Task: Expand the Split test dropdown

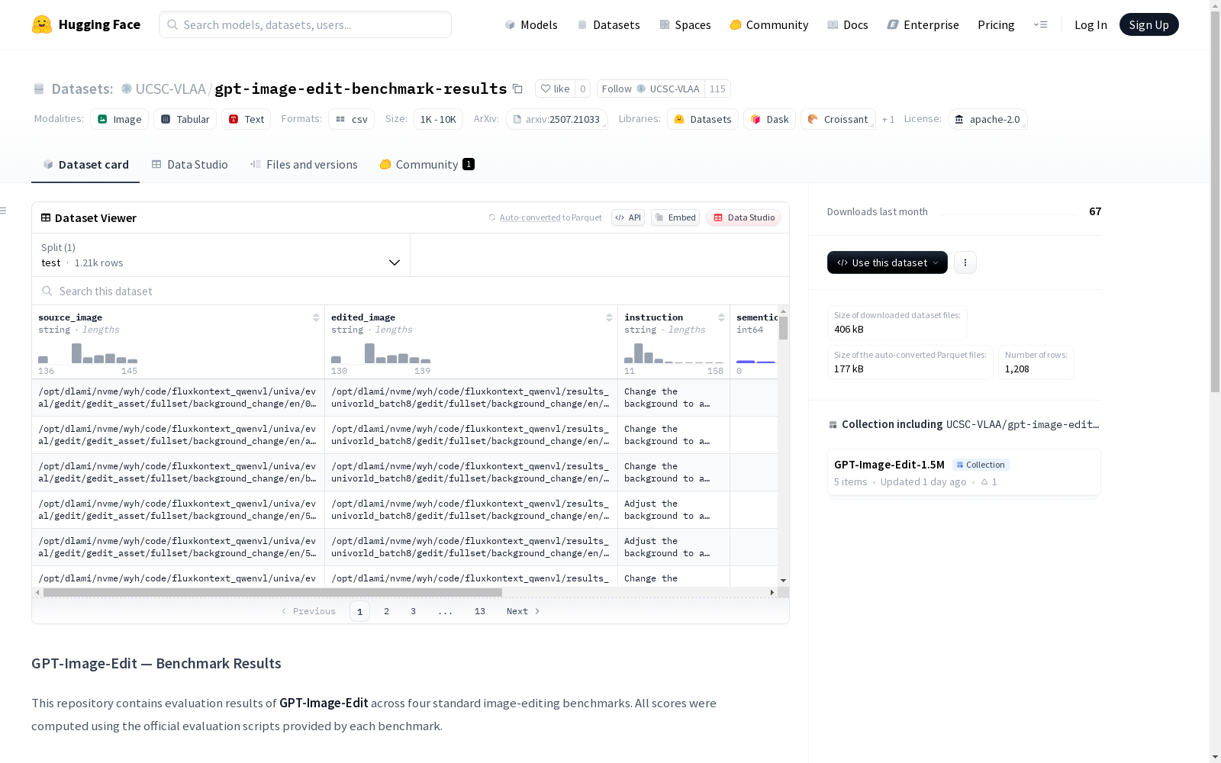Action: 221,255
